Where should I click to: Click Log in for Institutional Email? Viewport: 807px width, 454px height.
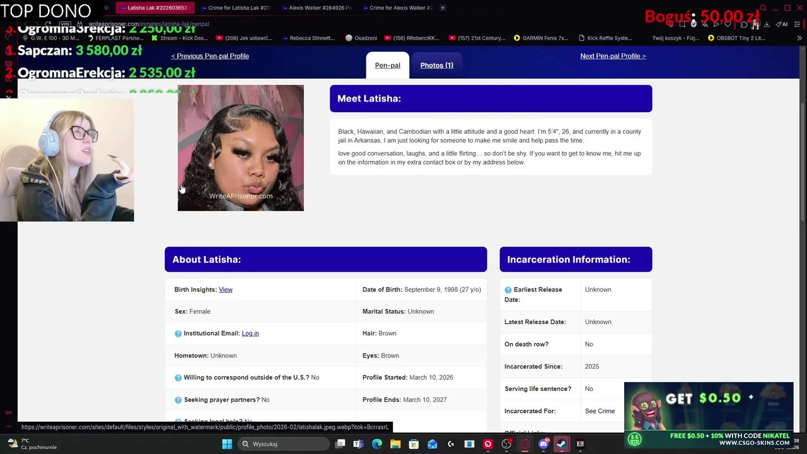250,334
